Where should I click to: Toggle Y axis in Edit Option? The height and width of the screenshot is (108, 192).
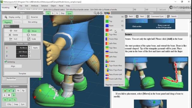coord(9,91)
